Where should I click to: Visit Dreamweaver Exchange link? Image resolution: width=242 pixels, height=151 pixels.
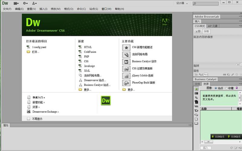click(x=46, y=112)
